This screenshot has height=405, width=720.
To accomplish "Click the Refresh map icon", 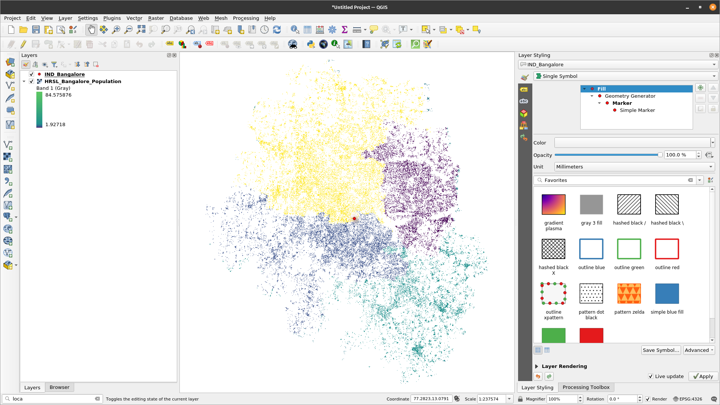I will pos(277,30).
